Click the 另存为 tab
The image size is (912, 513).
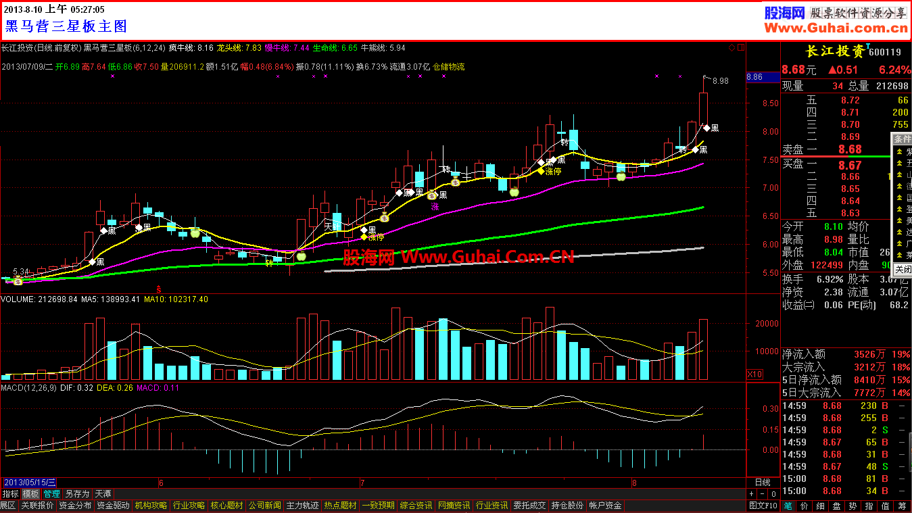point(77,494)
